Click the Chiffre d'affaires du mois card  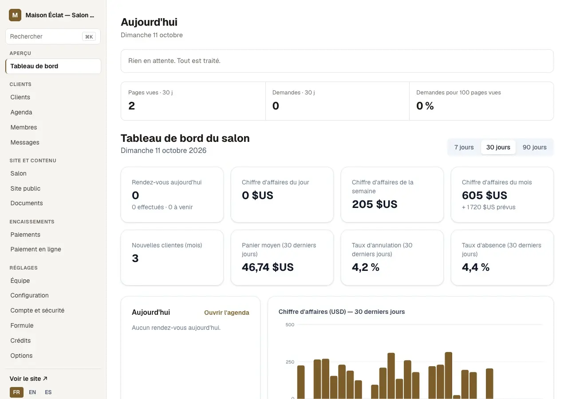coord(502,195)
